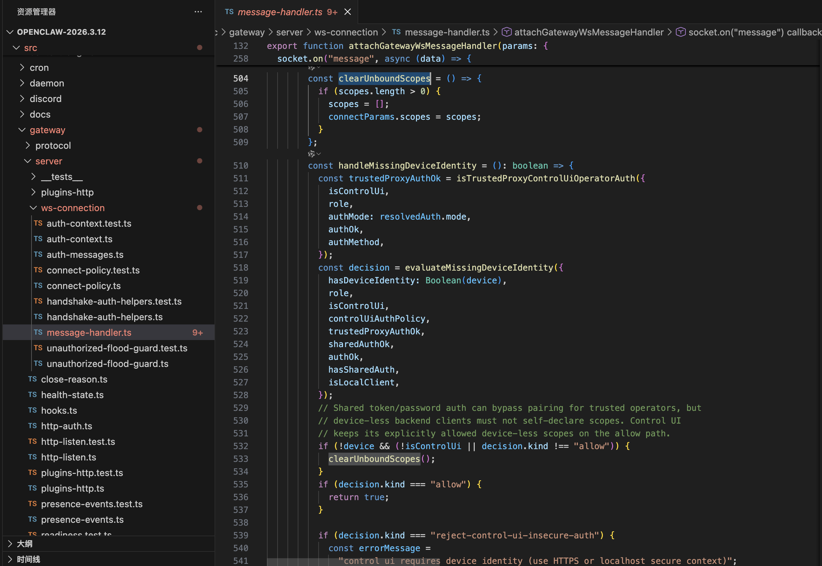822x566 pixels.
Task: Click the explorer panel more actions ellipsis
Action: (198, 12)
